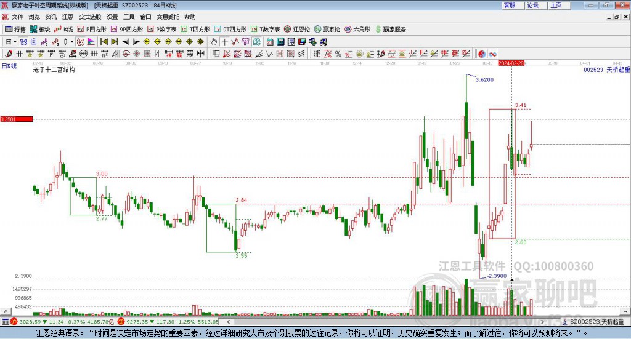The height and width of the screenshot is (339, 631).
Task: Click the red 3.3501 price marker
Action: [x=17, y=119]
